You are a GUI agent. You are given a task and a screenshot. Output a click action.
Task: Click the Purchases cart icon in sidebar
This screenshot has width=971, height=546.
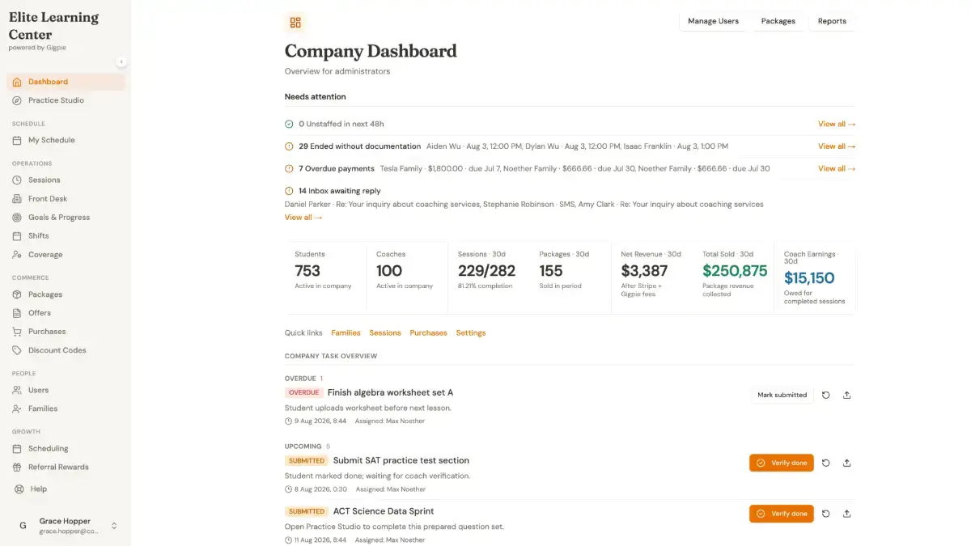(17, 332)
